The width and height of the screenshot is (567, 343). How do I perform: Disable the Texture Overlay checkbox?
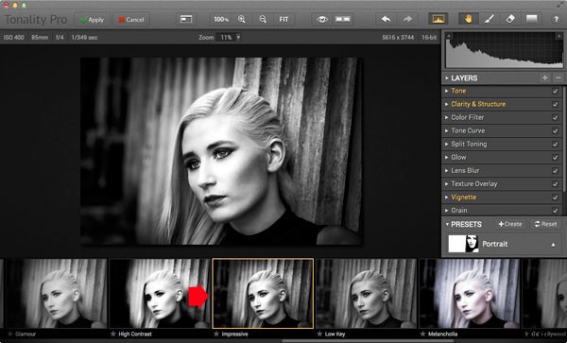click(x=555, y=184)
